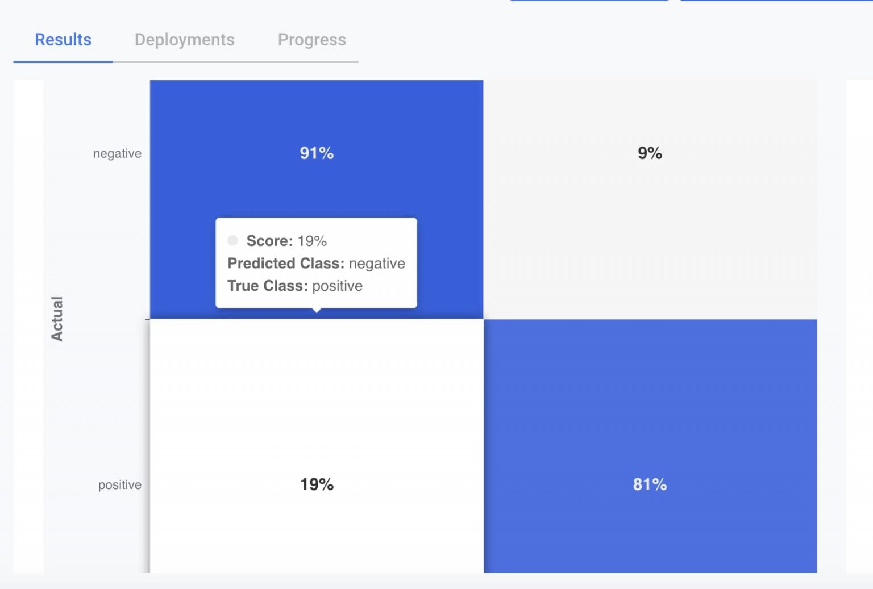Click the tooltip pointer arrow below the popup
Image resolution: width=873 pixels, height=589 pixels.
[x=316, y=311]
